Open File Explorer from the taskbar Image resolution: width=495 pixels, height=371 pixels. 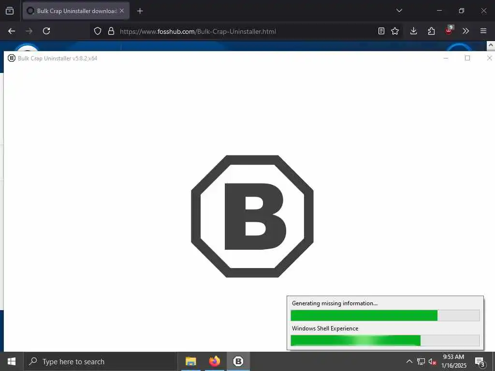coord(190,361)
